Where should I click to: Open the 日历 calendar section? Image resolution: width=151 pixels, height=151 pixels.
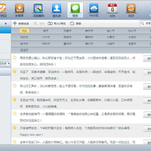112,10
